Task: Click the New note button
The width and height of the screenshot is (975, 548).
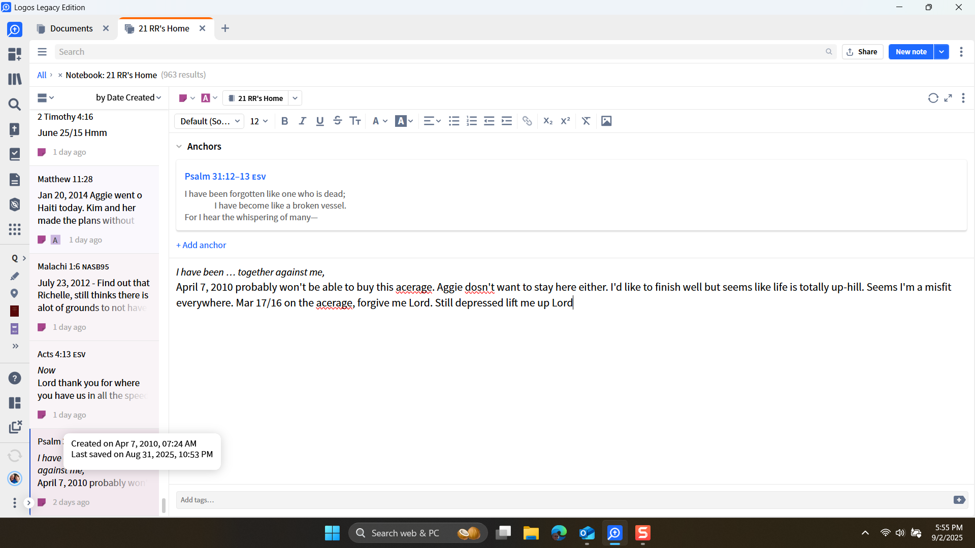Action: (x=911, y=52)
